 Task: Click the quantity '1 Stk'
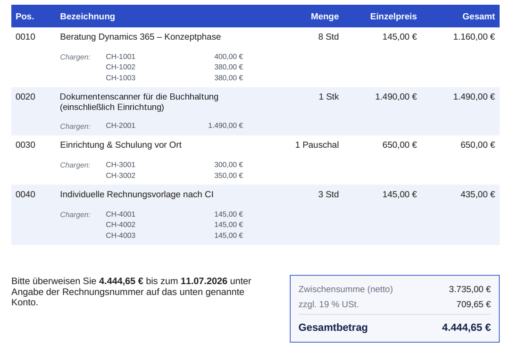[329, 97]
